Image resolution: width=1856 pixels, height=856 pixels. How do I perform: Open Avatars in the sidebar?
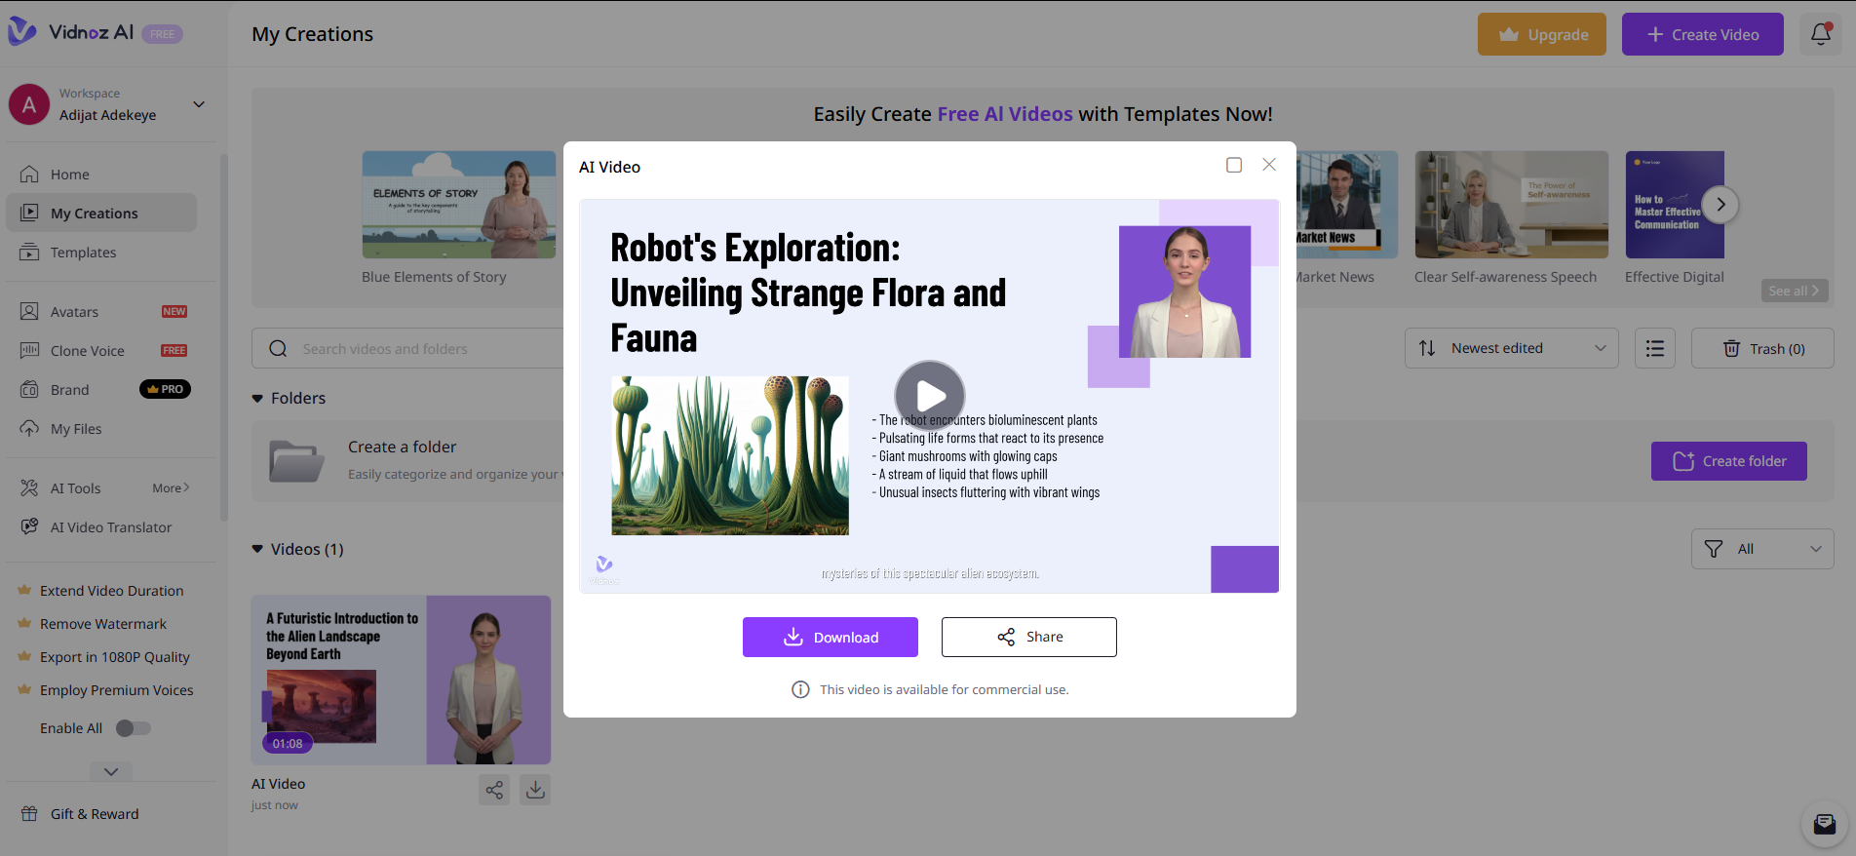pos(74,312)
